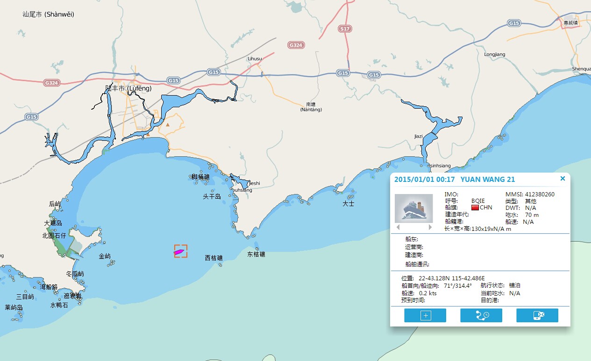Click the Shànwěi city label
Screen dimensions: 591x361
pos(49,14)
